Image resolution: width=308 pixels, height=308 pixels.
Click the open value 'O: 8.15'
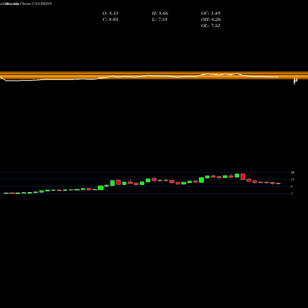point(110,14)
